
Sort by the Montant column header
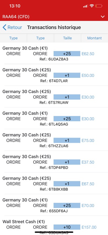(x=94, y=38)
